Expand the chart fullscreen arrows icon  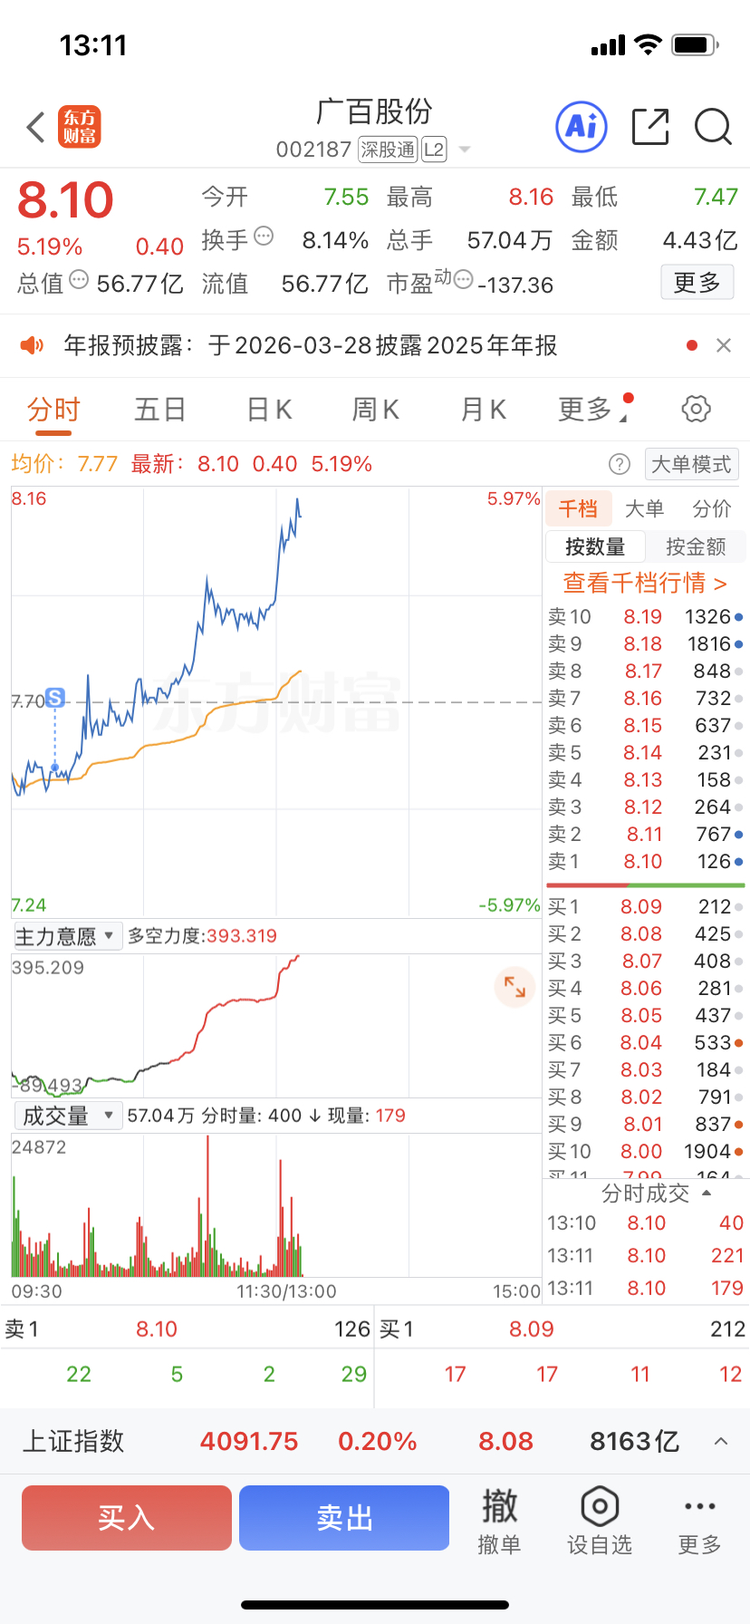point(514,987)
